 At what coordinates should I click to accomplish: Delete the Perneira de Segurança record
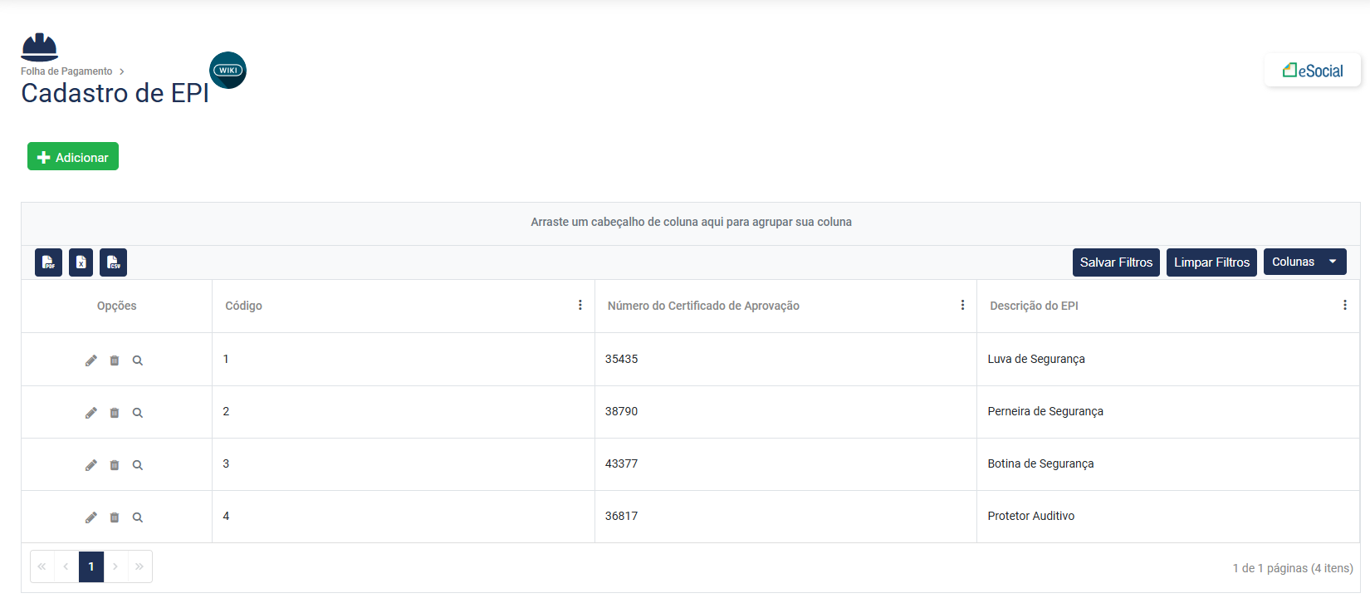pyautogui.click(x=115, y=413)
